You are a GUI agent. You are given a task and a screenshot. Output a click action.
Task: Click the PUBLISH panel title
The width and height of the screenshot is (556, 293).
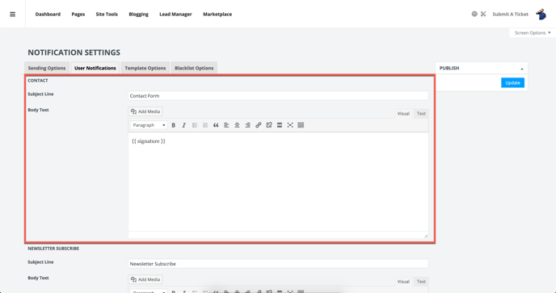(x=449, y=68)
